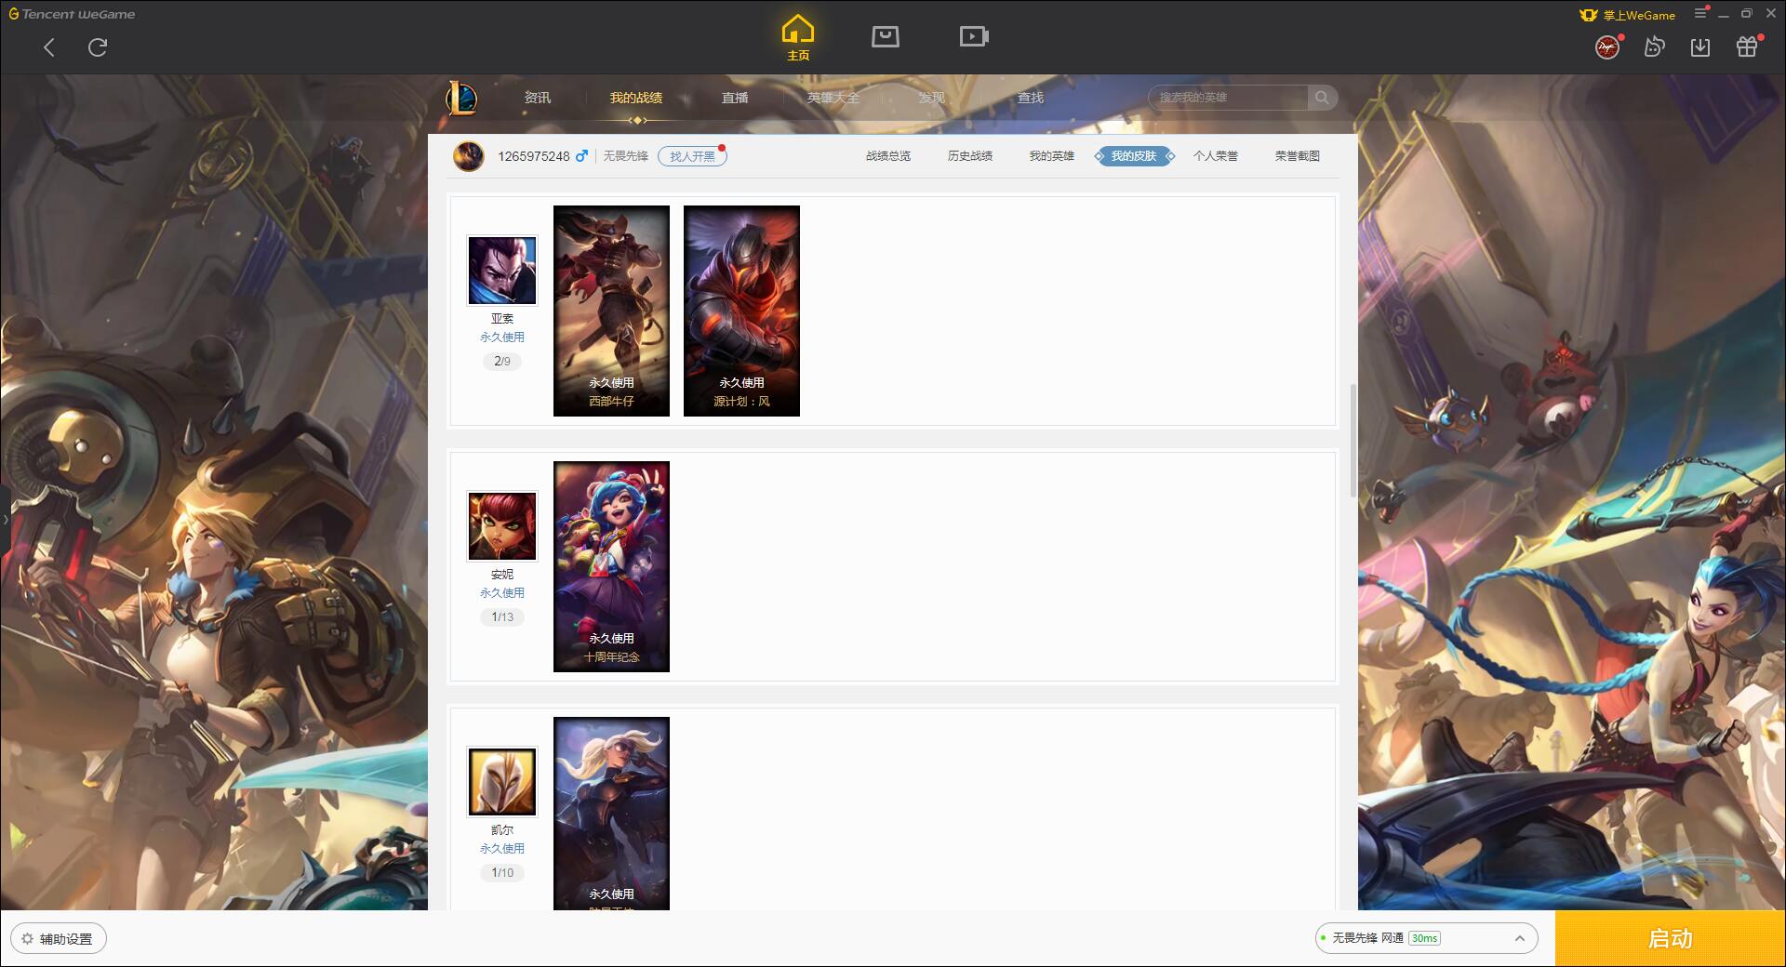Switch to 英雄大全 tab
Screen dimensions: 1786x967
click(833, 98)
